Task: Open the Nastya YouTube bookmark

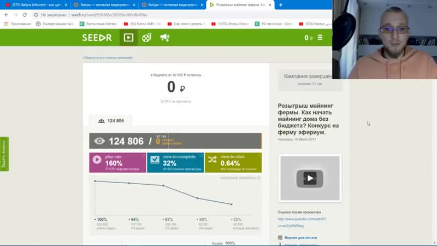Action: (315, 24)
